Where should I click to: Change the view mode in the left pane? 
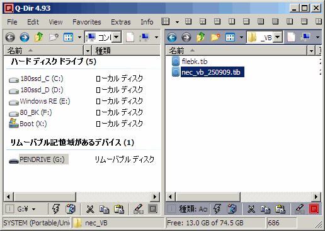click(68, 38)
